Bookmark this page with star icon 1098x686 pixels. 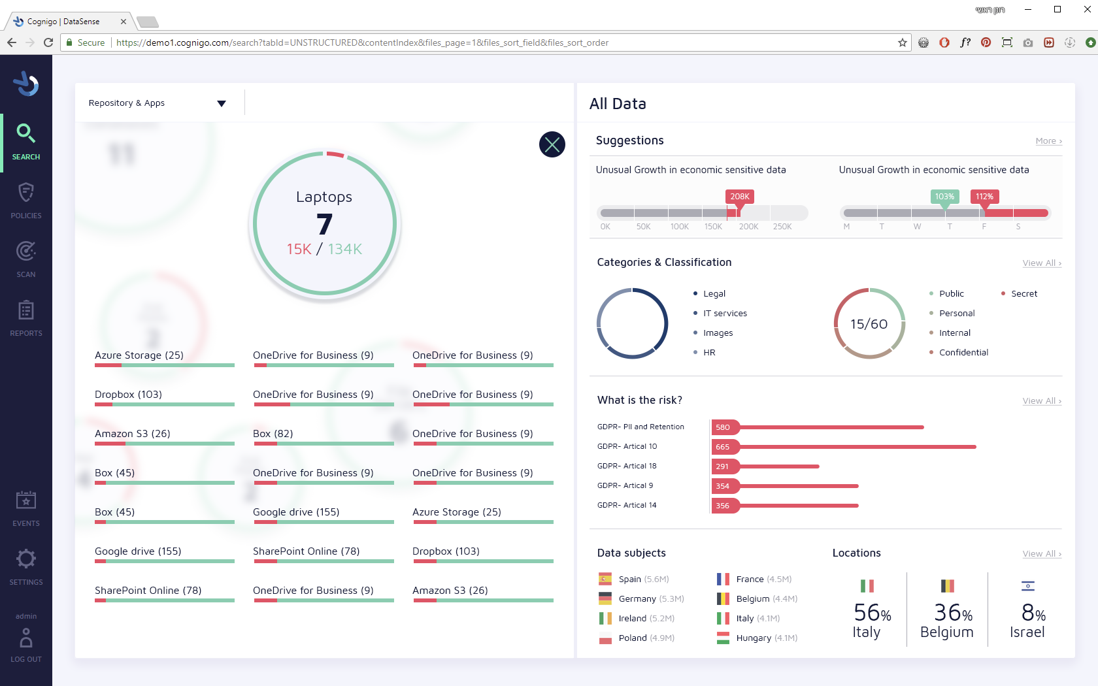click(x=903, y=42)
